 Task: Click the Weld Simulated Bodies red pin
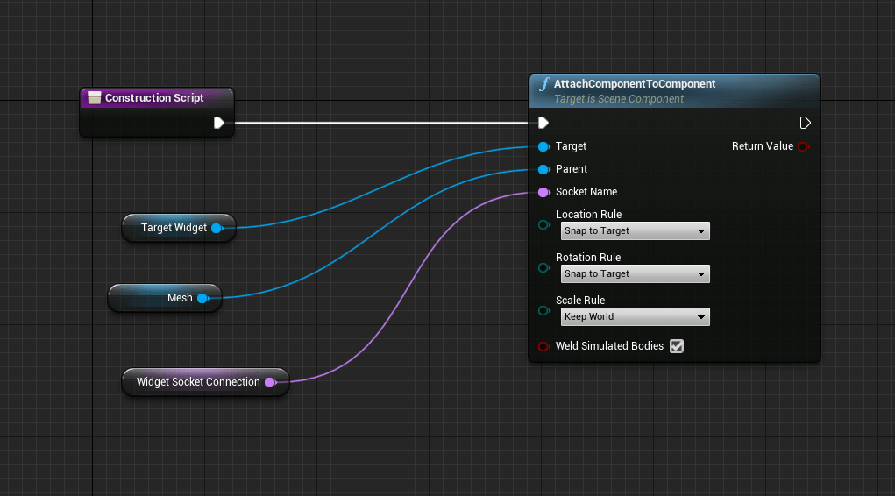click(x=543, y=346)
